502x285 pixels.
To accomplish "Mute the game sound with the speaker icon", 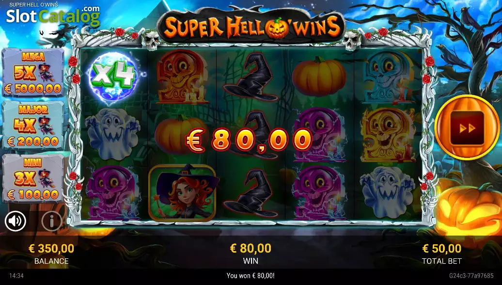I will point(16,221).
